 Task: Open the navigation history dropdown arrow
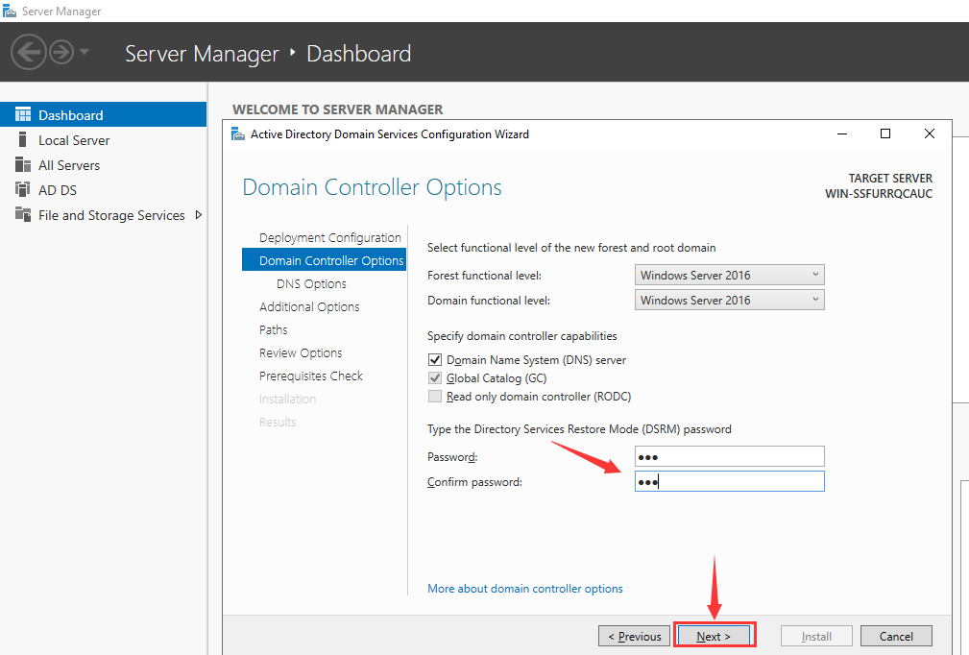[85, 52]
